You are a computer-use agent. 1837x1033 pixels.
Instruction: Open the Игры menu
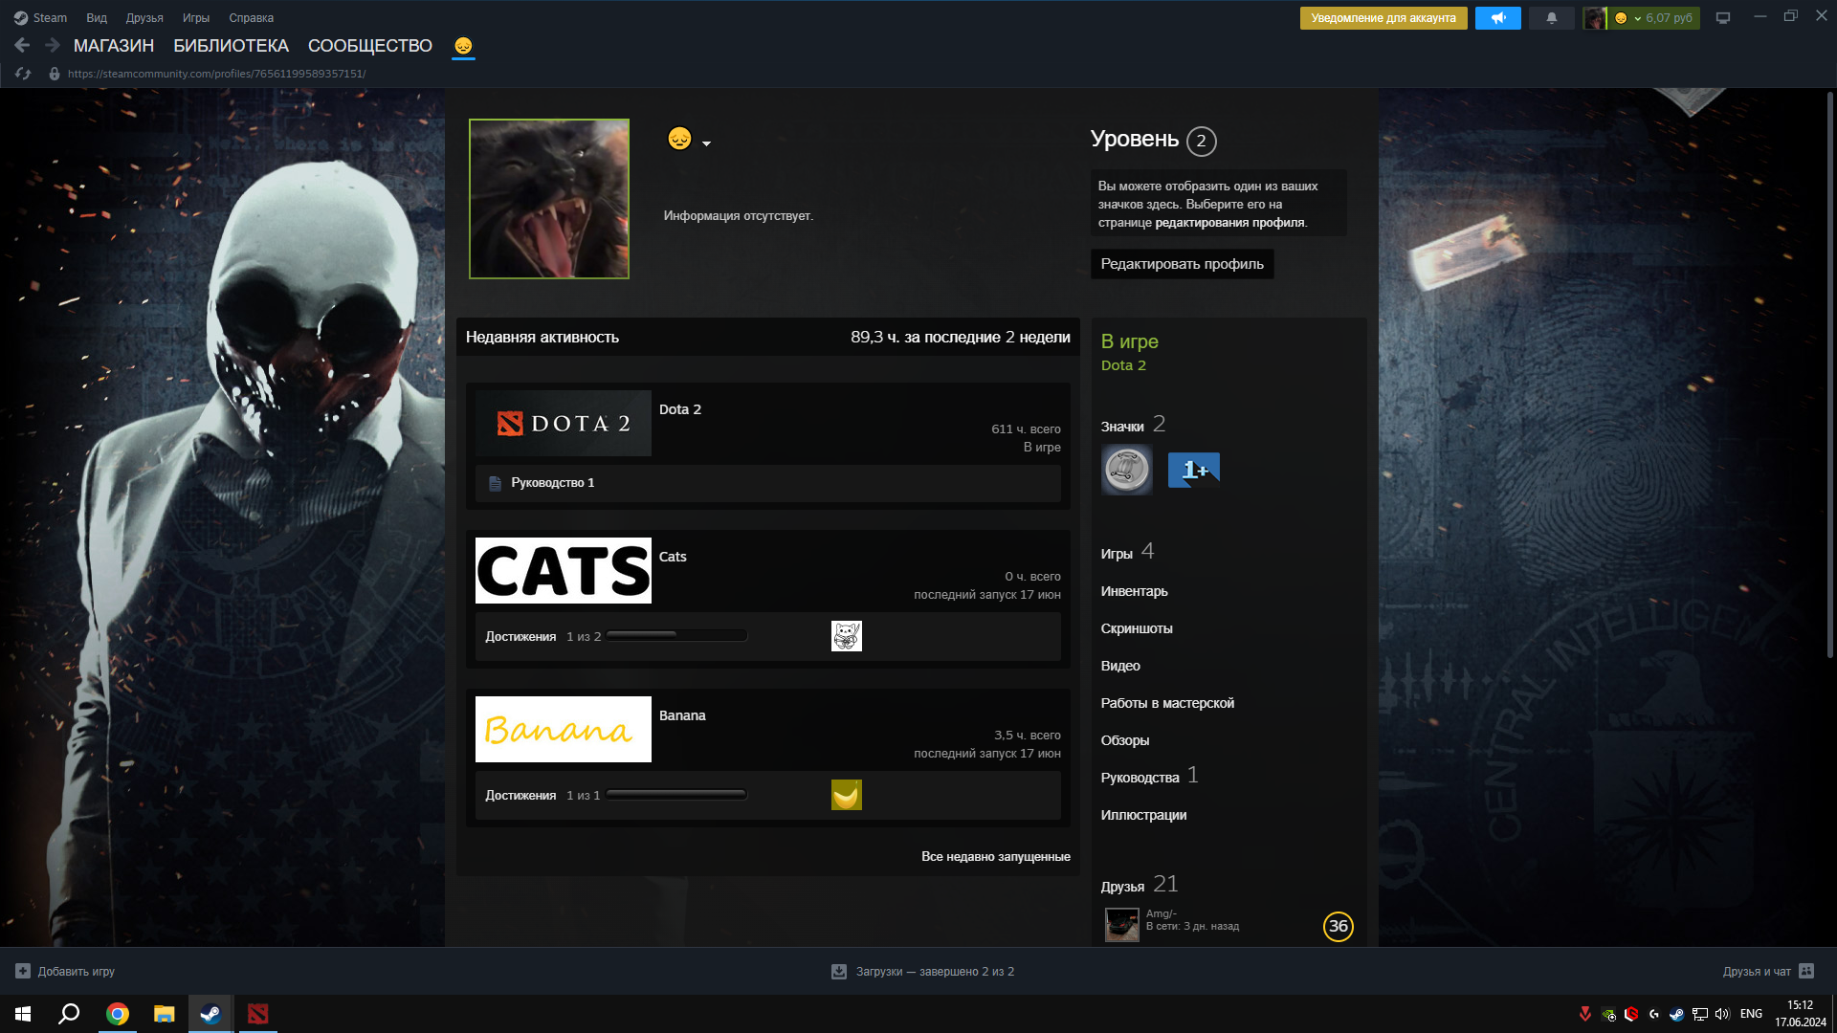[x=196, y=18]
